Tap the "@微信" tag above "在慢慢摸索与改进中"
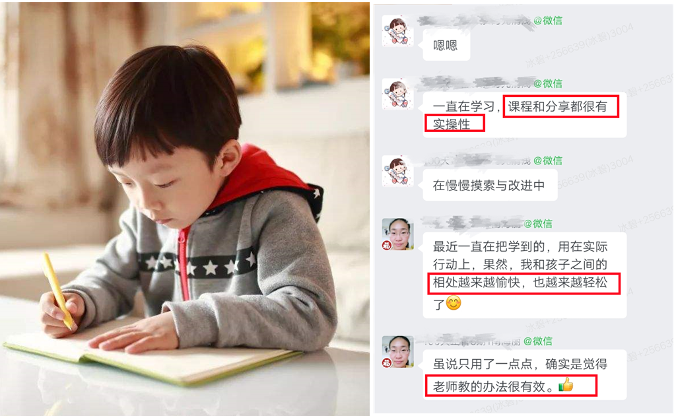 (548, 160)
